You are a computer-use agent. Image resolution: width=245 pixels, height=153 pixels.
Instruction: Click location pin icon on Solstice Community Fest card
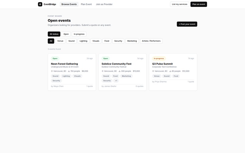(x=102, y=71)
